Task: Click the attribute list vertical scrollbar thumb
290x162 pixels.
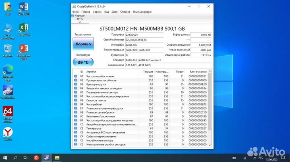Action: pos(209,101)
